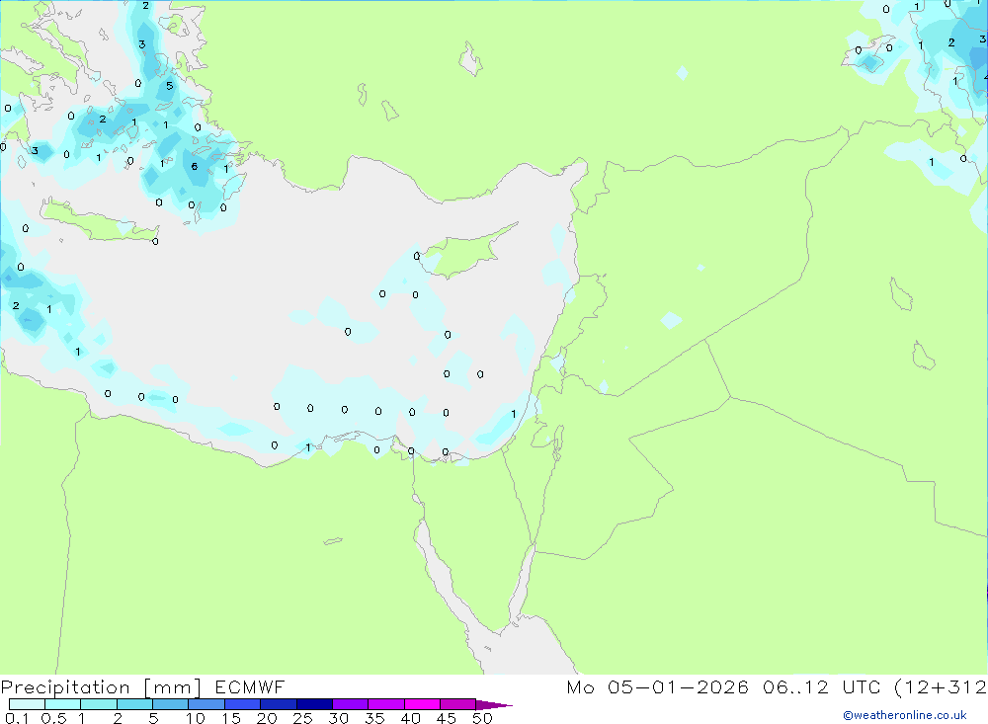Select the ECMWF model label
The height and width of the screenshot is (724, 988).
pyautogui.click(x=250, y=687)
